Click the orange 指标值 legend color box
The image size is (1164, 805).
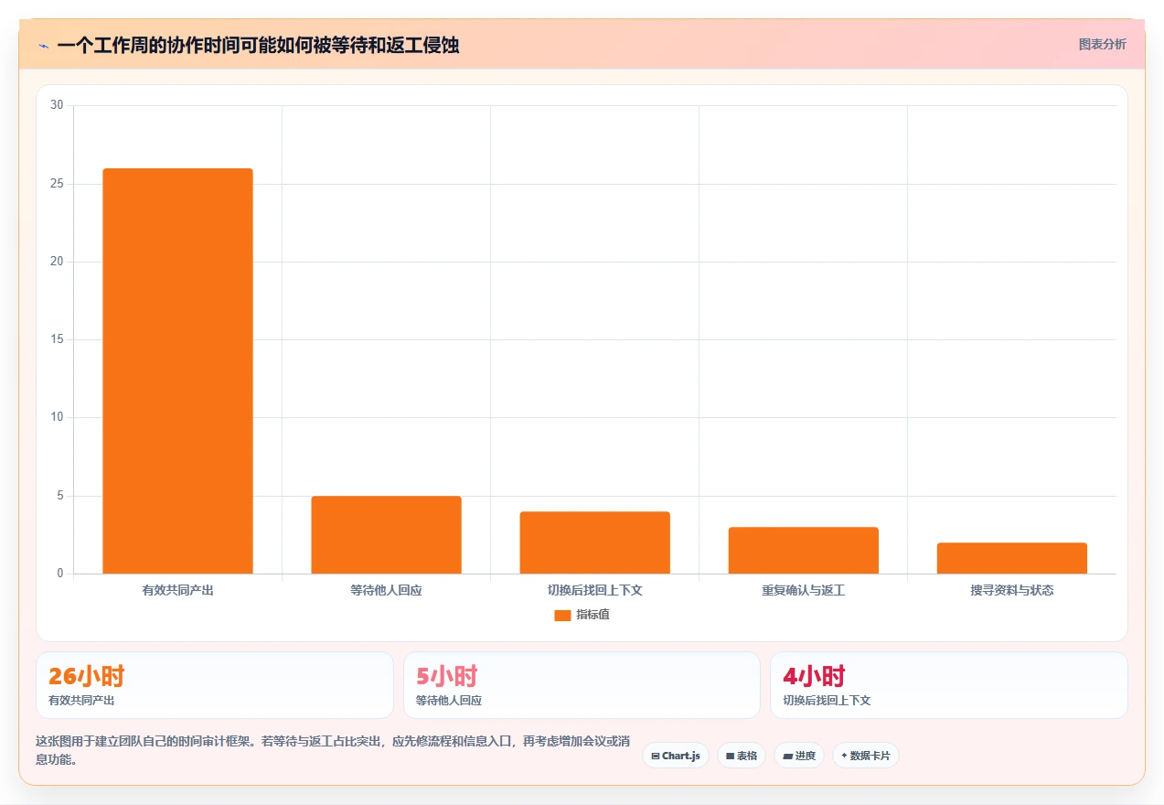[x=562, y=616]
